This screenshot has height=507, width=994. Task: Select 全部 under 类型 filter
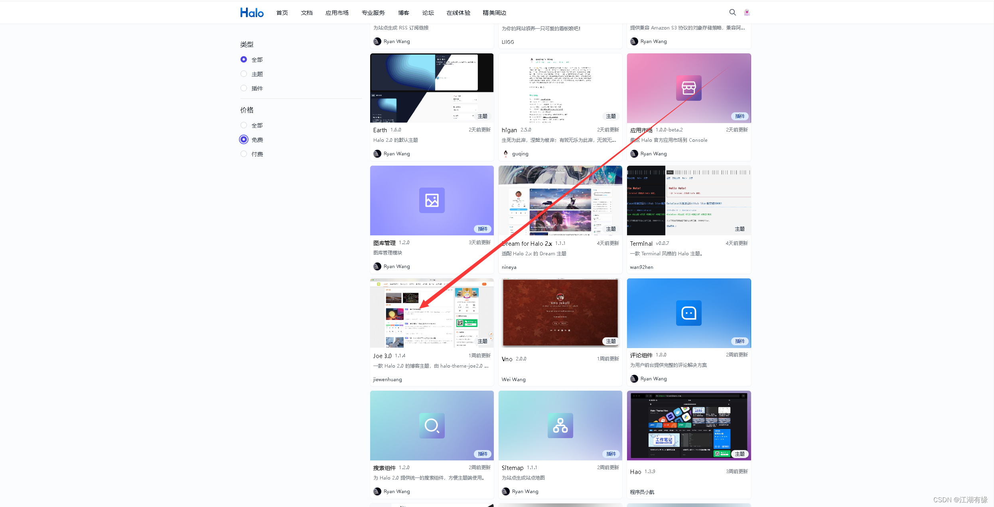click(x=244, y=59)
